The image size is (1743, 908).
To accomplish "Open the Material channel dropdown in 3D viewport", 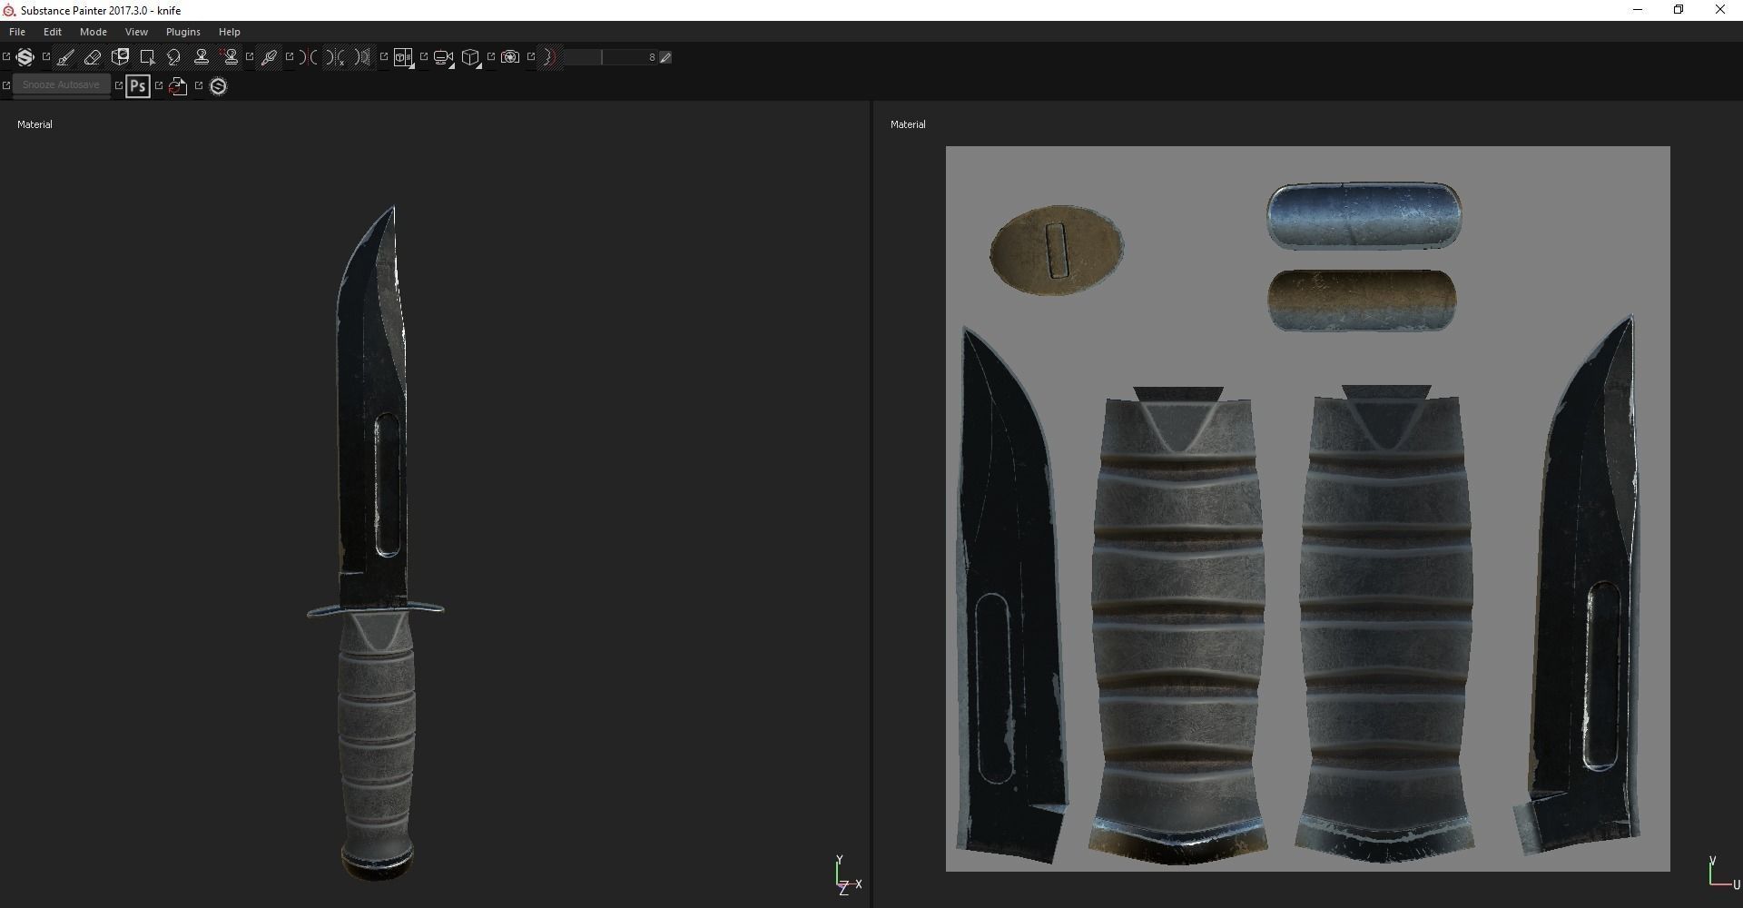I will click(x=35, y=124).
